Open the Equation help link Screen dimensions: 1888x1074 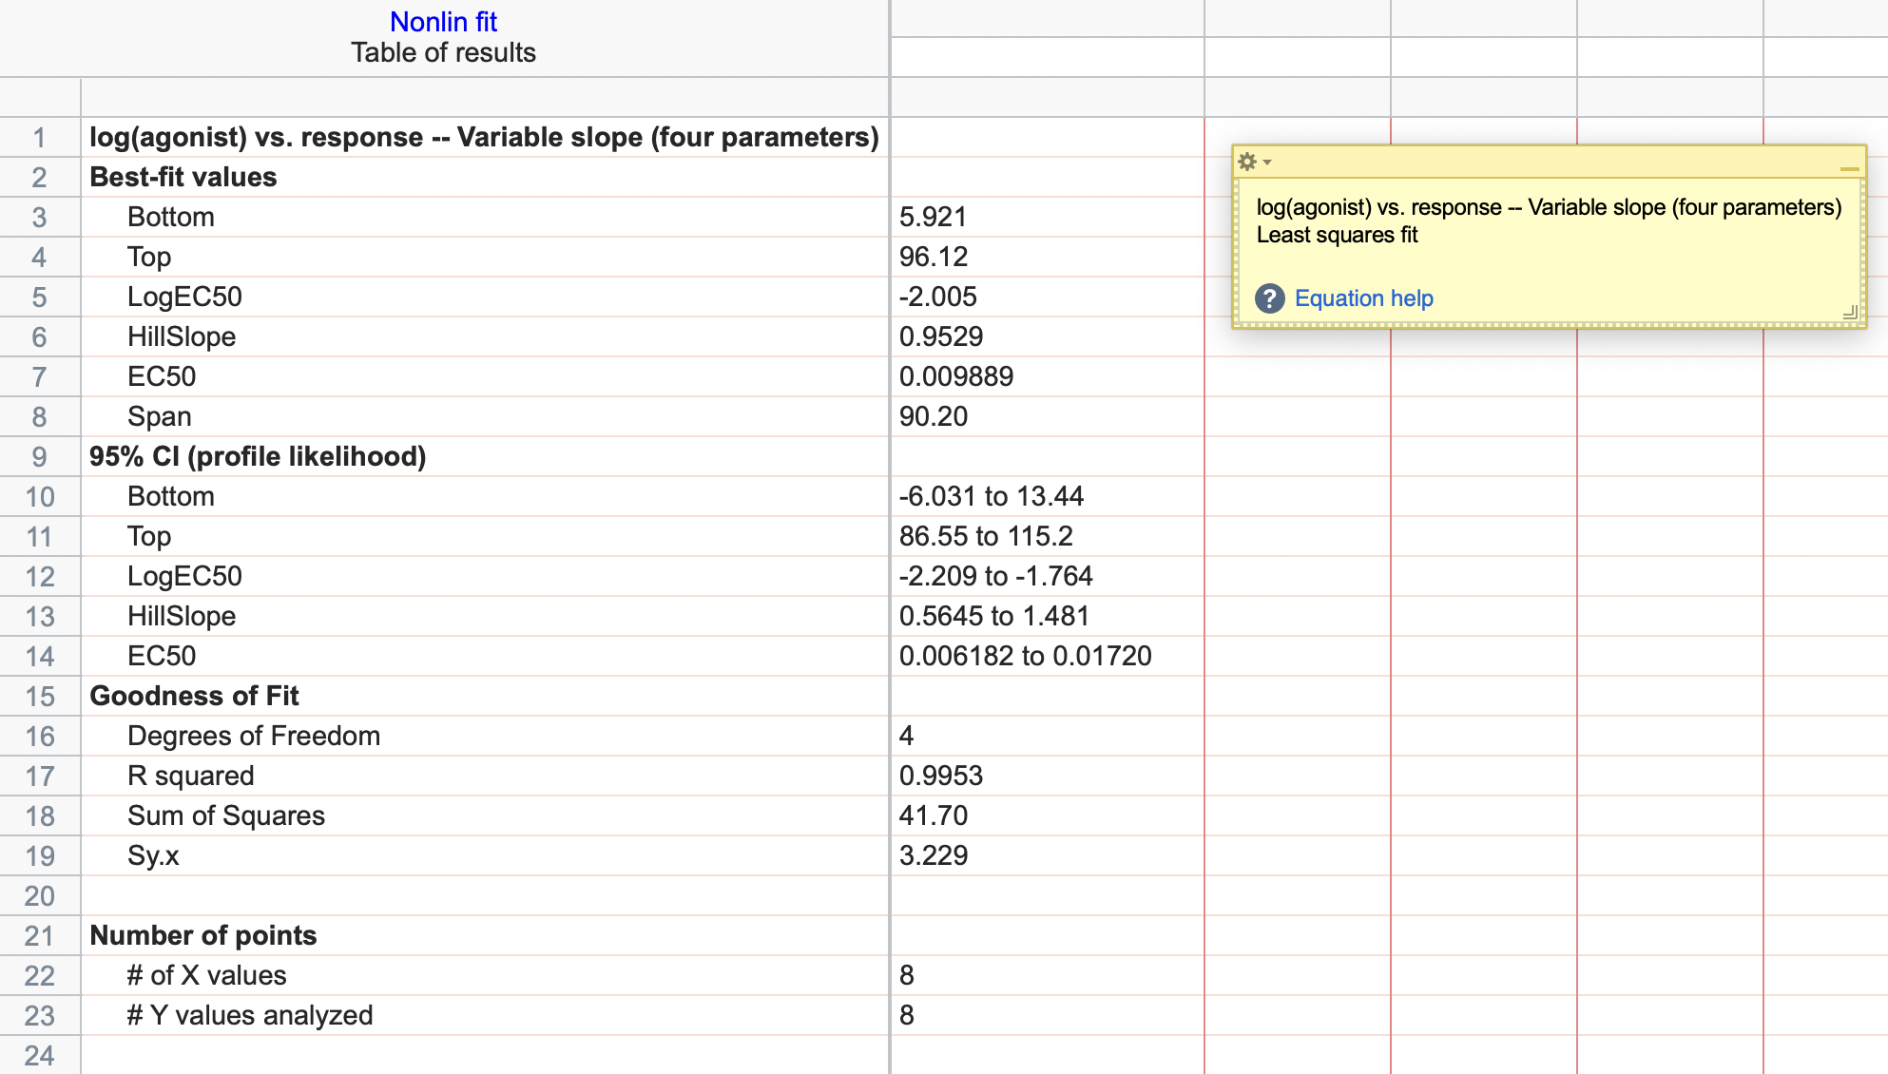click(x=1363, y=298)
